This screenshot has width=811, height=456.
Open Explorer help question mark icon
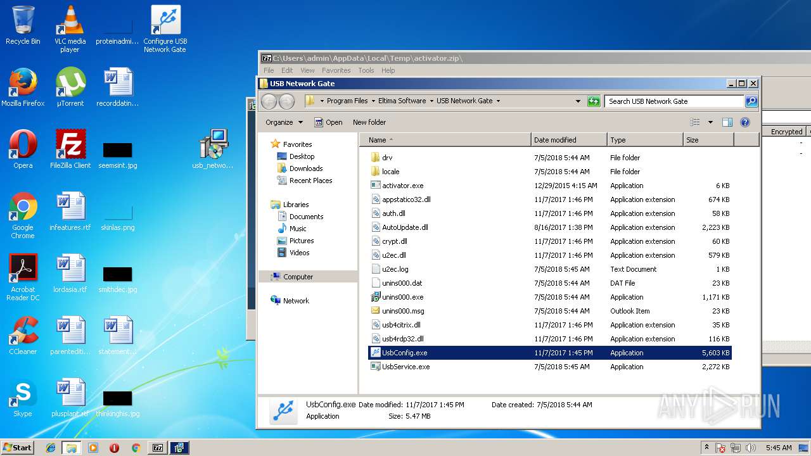745,122
